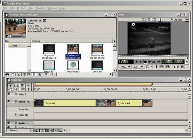This screenshot has width=193, height=139.
Task: Select the In Point tool in Timeline
Action: pyautogui.click(x=29, y=89)
